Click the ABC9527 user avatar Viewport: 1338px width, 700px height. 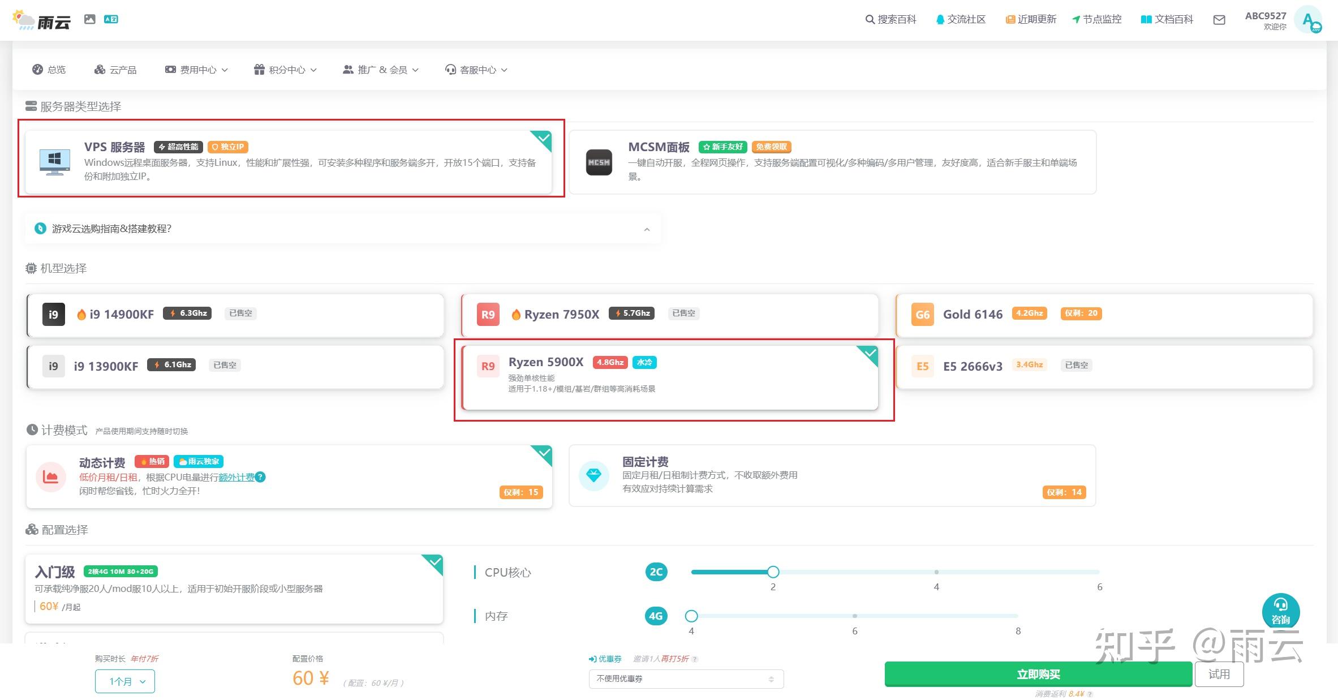point(1310,20)
